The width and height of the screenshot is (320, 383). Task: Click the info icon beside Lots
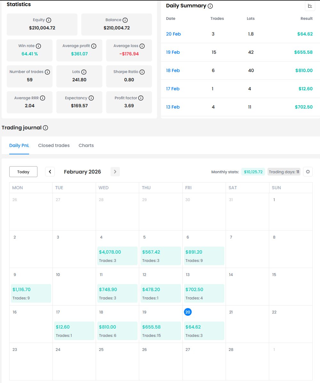coord(84,72)
